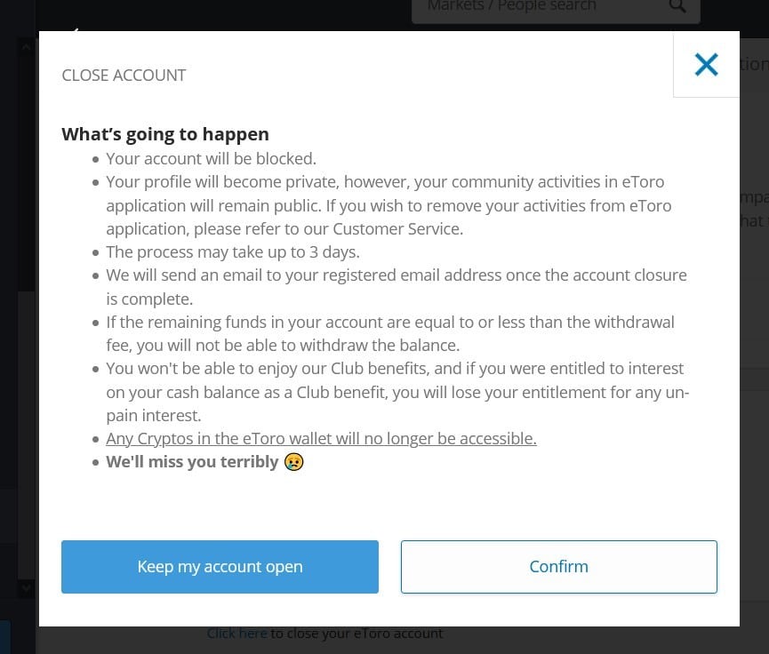The width and height of the screenshot is (769, 654).
Task: Click 'We'll miss you terribly' bold text
Action: [x=191, y=461]
